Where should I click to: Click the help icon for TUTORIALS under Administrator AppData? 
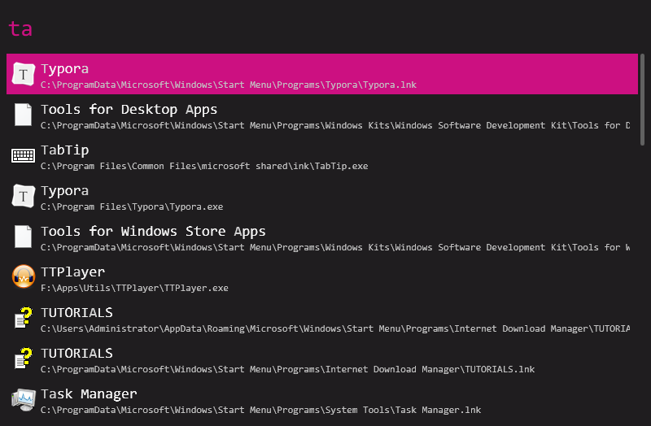coord(24,318)
